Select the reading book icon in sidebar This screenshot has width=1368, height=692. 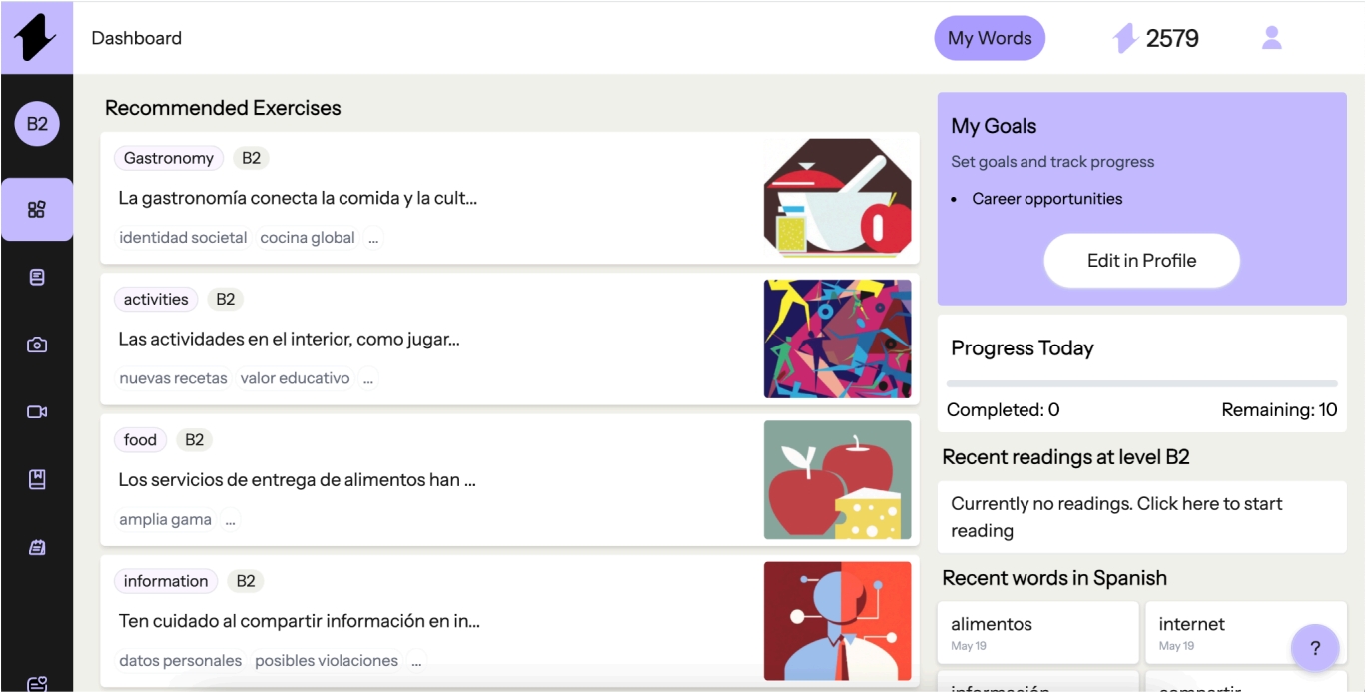click(37, 276)
